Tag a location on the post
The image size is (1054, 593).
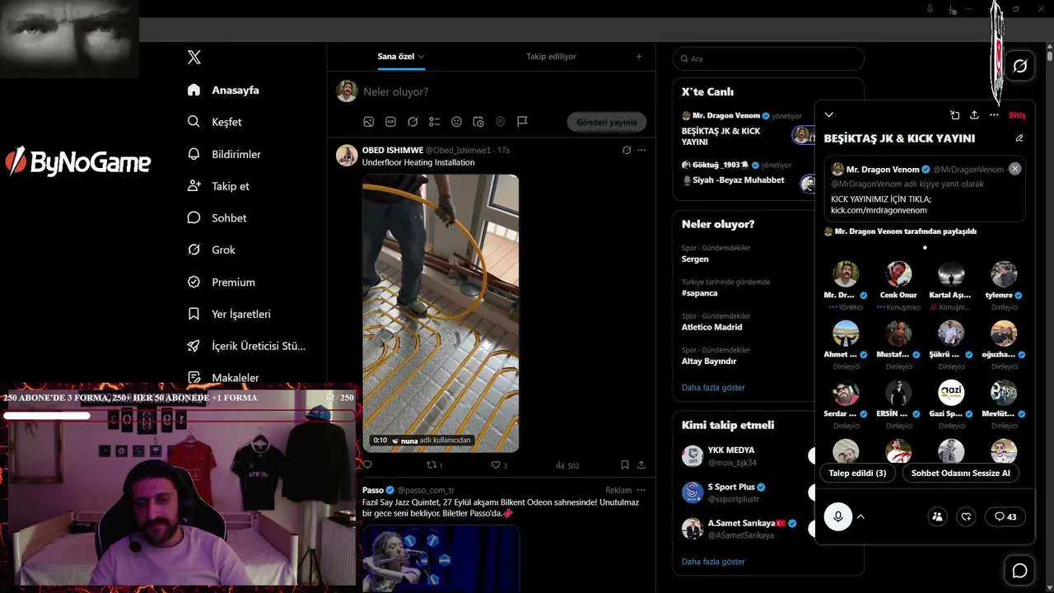pyautogui.click(x=500, y=122)
